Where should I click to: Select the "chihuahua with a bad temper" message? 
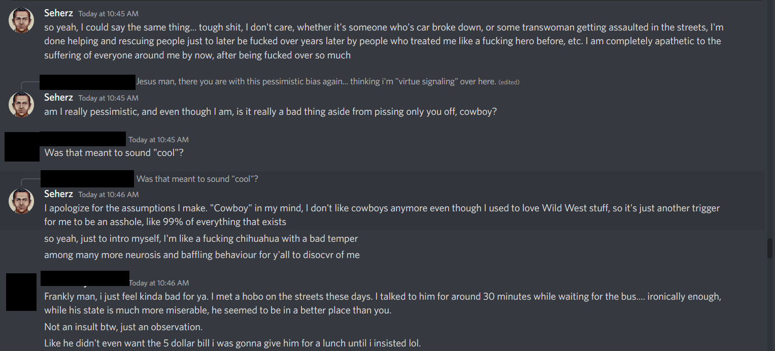tap(201, 238)
